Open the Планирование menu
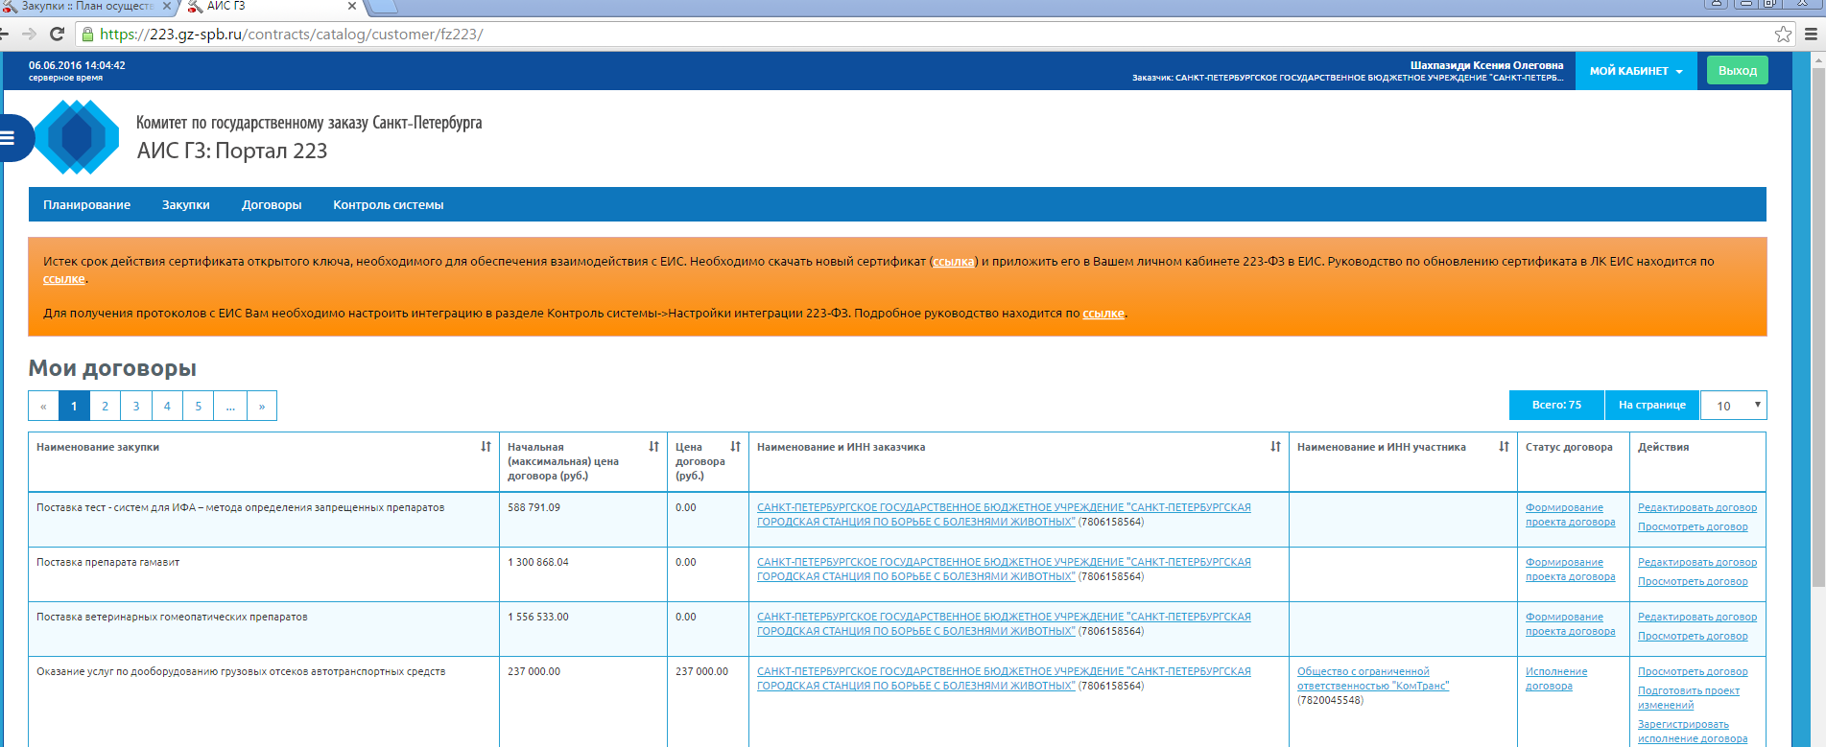Image resolution: width=1826 pixels, height=747 pixels. [x=86, y=205]
